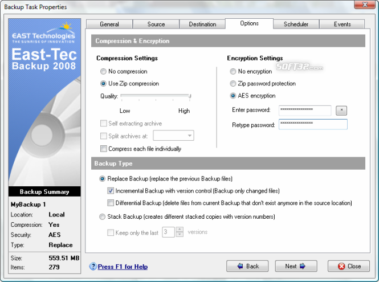Click the Enter password field
The width and height of the screenshot is (379, 282).
(305, 111)
